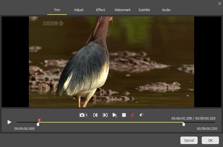The image size is (223, 147).
Task: Click the next frame icon
Action: [x=105, y=115]
